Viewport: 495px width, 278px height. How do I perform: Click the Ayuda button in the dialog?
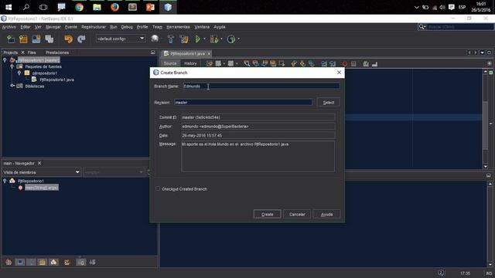[x=326, y=215]
